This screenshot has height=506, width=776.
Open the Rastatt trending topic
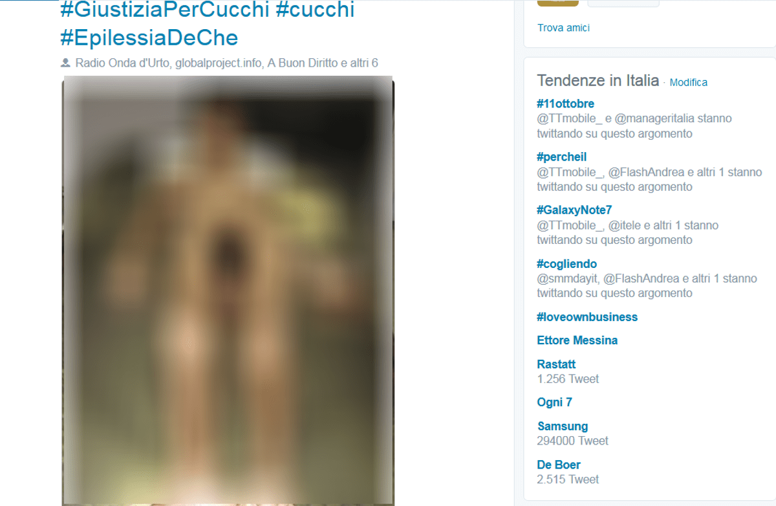click(556, 364)
